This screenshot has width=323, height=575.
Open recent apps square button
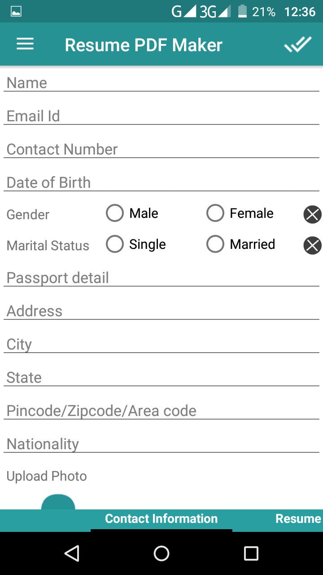[251, 553]
